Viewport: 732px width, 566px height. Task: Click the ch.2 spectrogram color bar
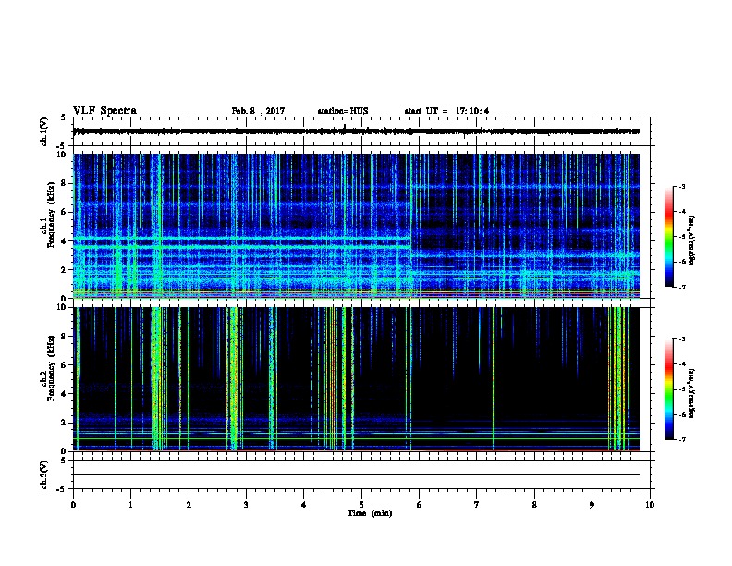coord(668,389)
